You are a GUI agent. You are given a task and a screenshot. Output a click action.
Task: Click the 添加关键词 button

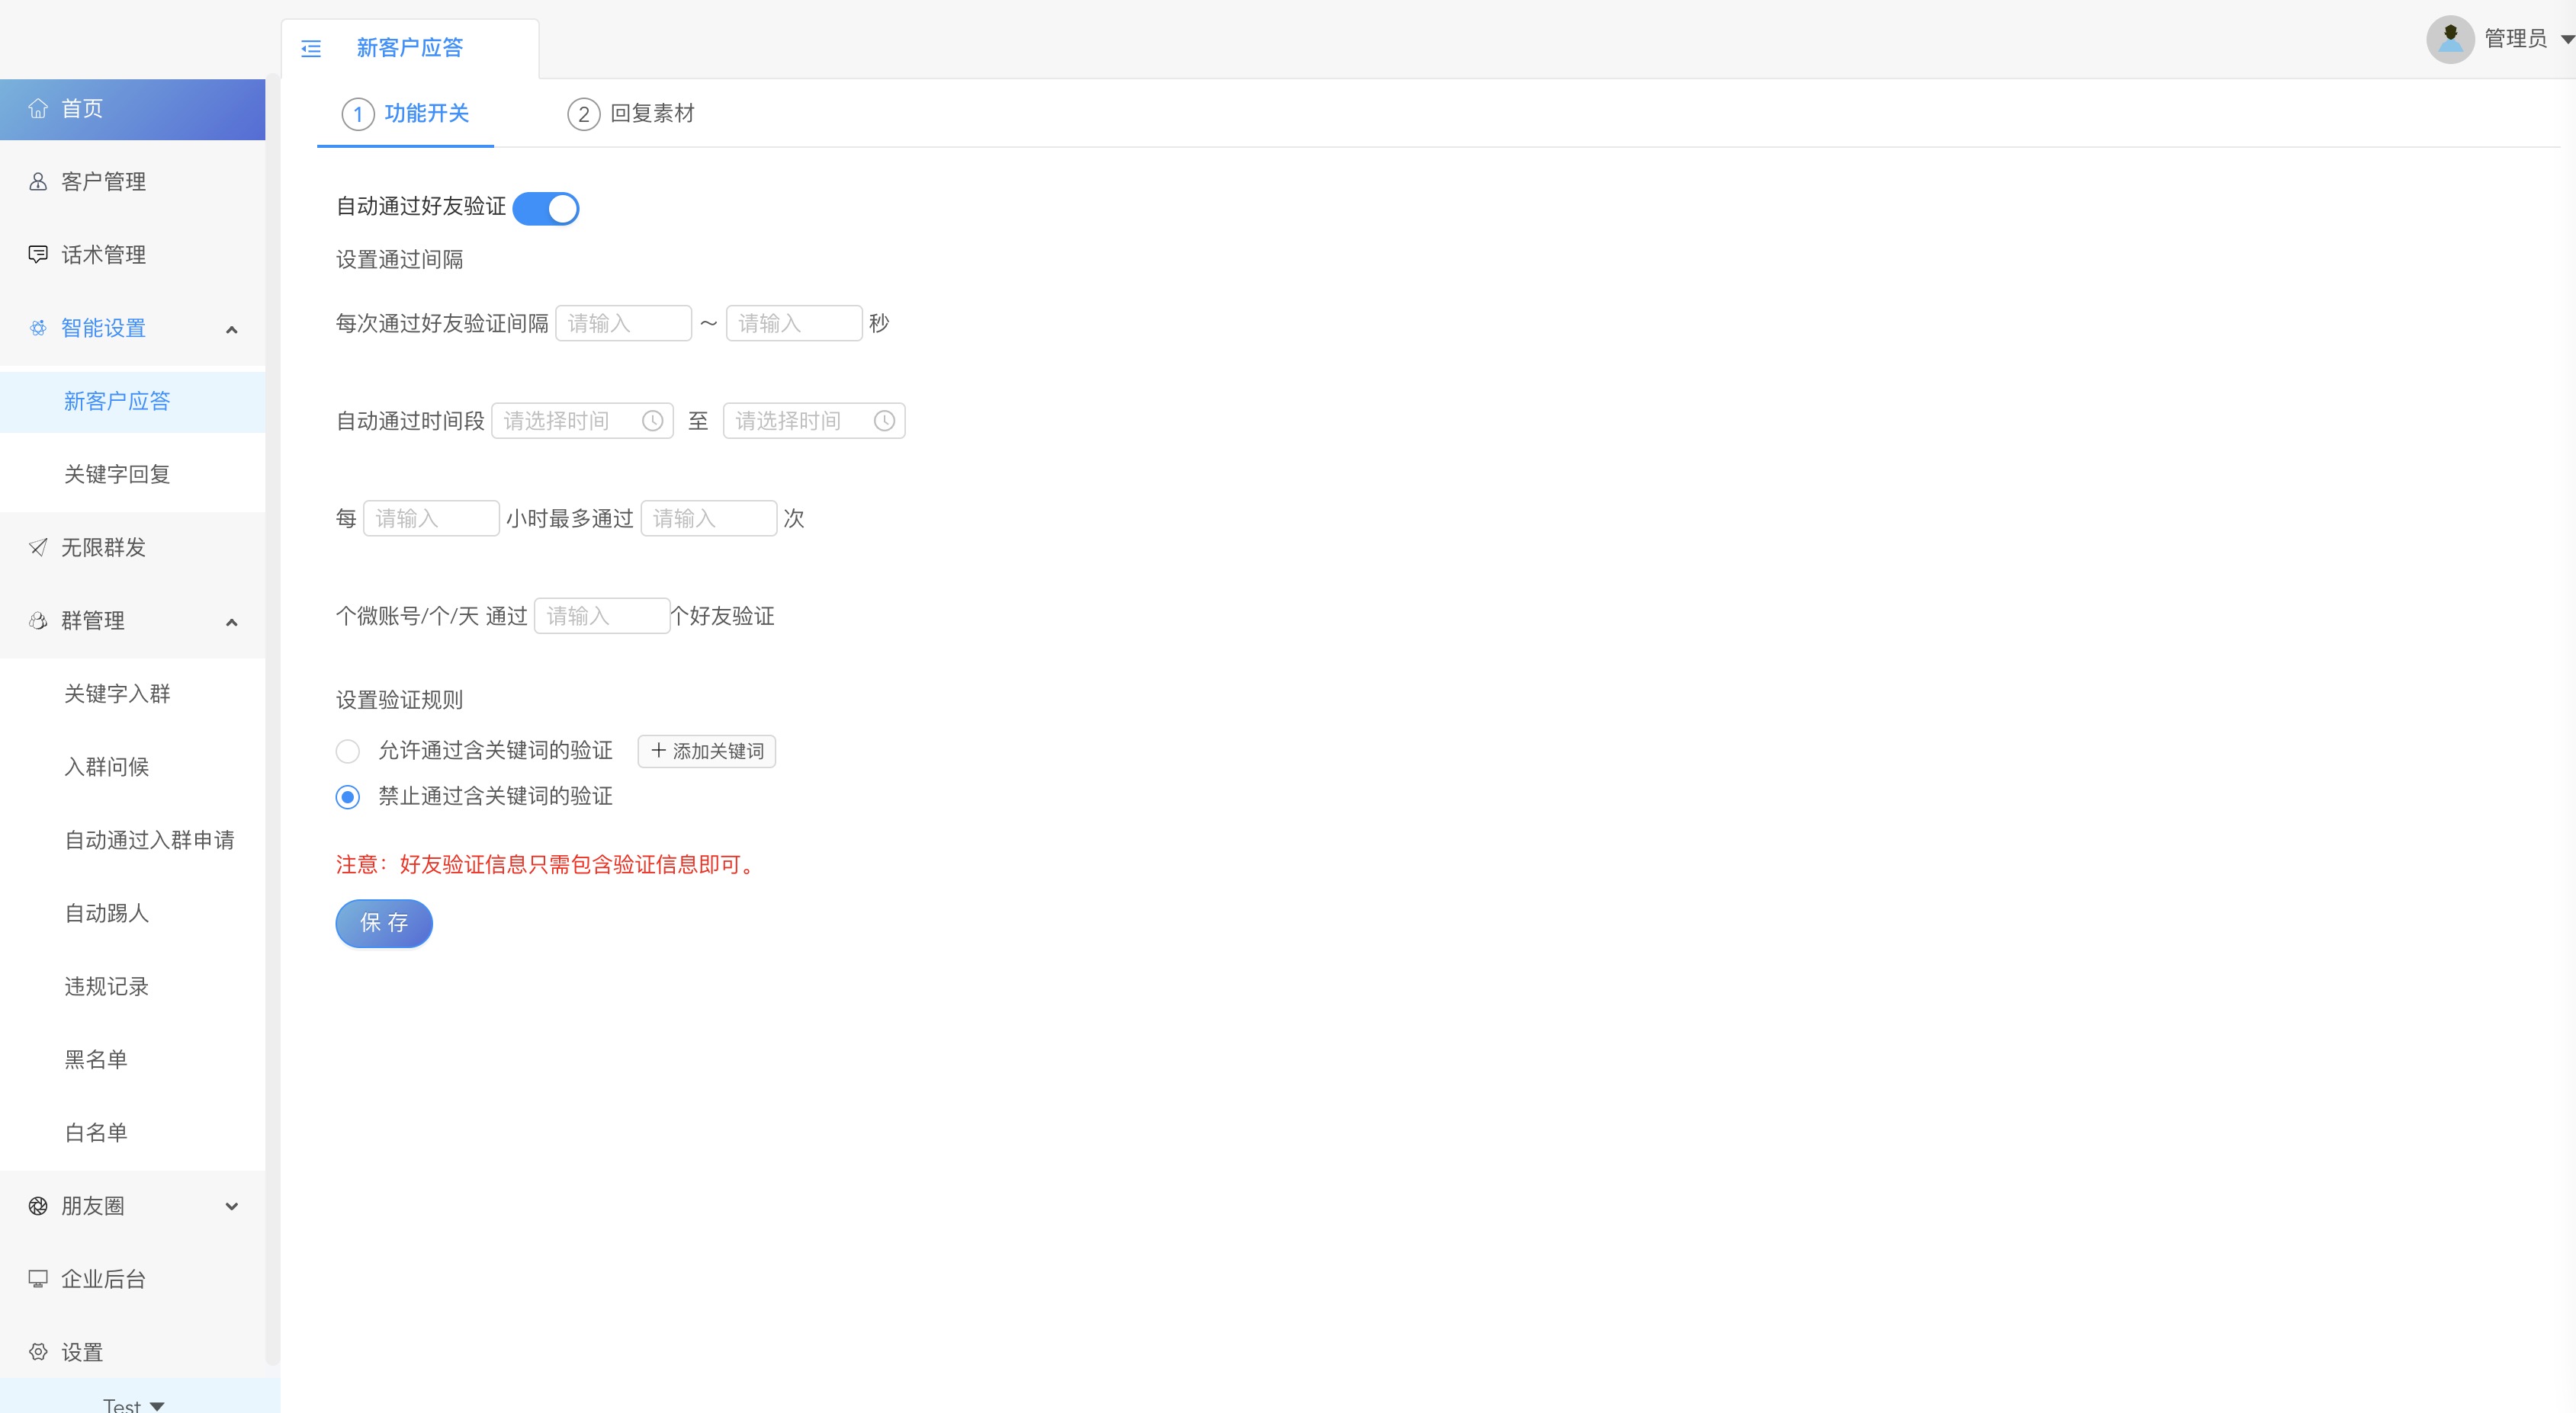pos(707,751)
